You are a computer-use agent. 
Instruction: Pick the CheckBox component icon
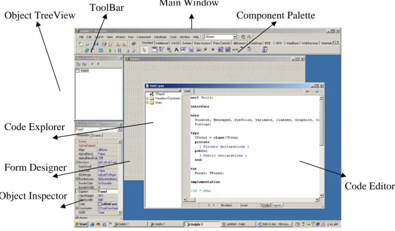[x=206, y=49]
